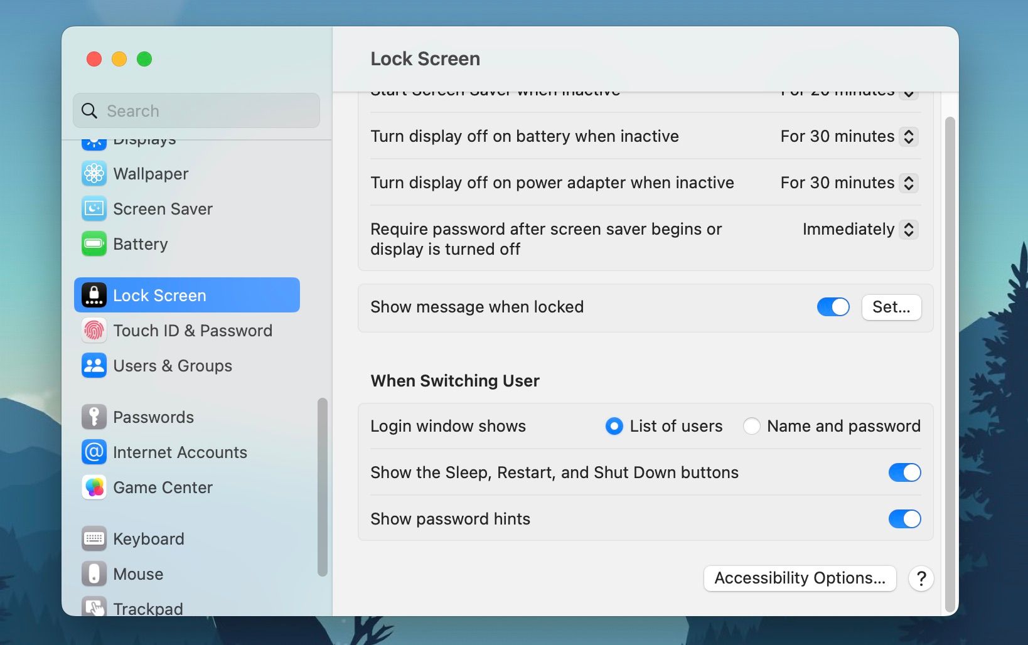Select Name and password radio button
This screenshot has height=645, width=1028.
tap(752, 426)
